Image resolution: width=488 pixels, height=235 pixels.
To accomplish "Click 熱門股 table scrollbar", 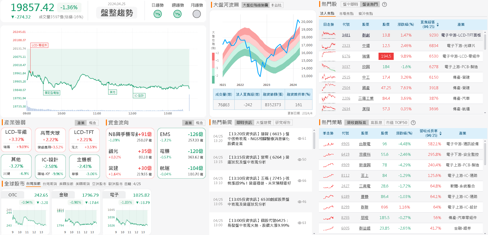I will 485,42.
